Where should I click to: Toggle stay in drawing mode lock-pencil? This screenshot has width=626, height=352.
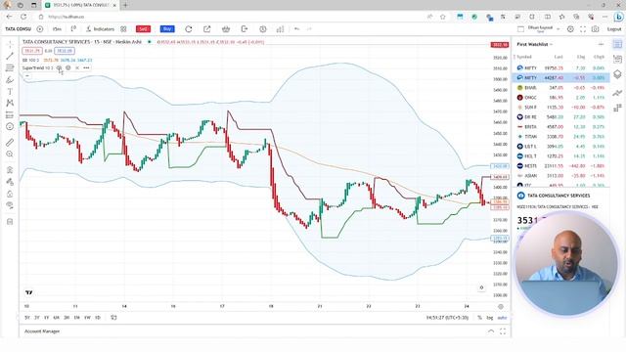[10, 182]
